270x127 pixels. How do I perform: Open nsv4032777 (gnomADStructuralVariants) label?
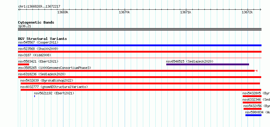(54, 87)
